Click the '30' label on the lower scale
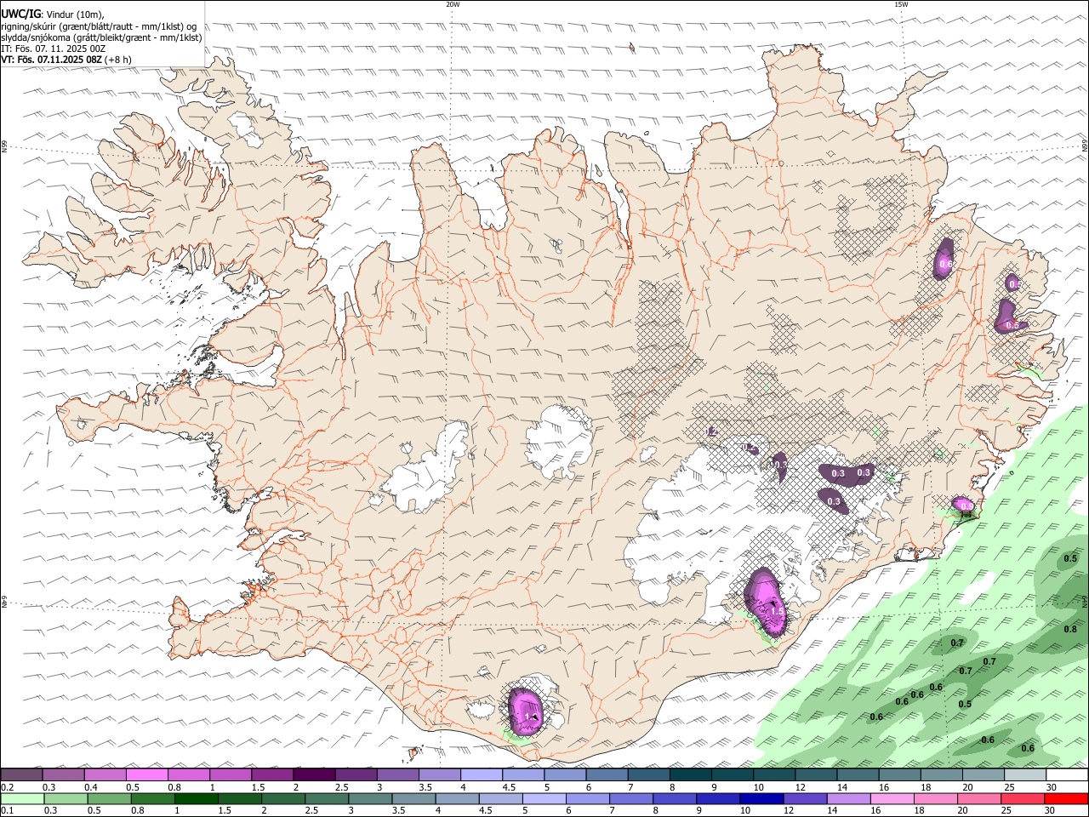 pyautogui.click(x=1048, y=811)
